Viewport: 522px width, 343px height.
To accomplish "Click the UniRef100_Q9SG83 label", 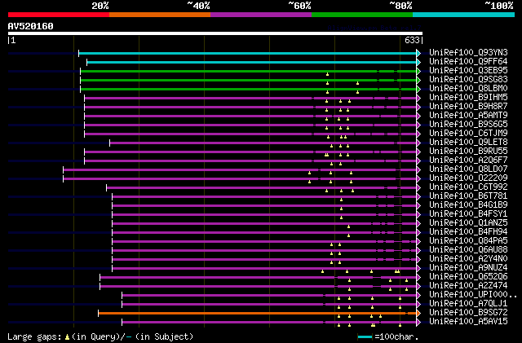I will (x=468, y=80).
